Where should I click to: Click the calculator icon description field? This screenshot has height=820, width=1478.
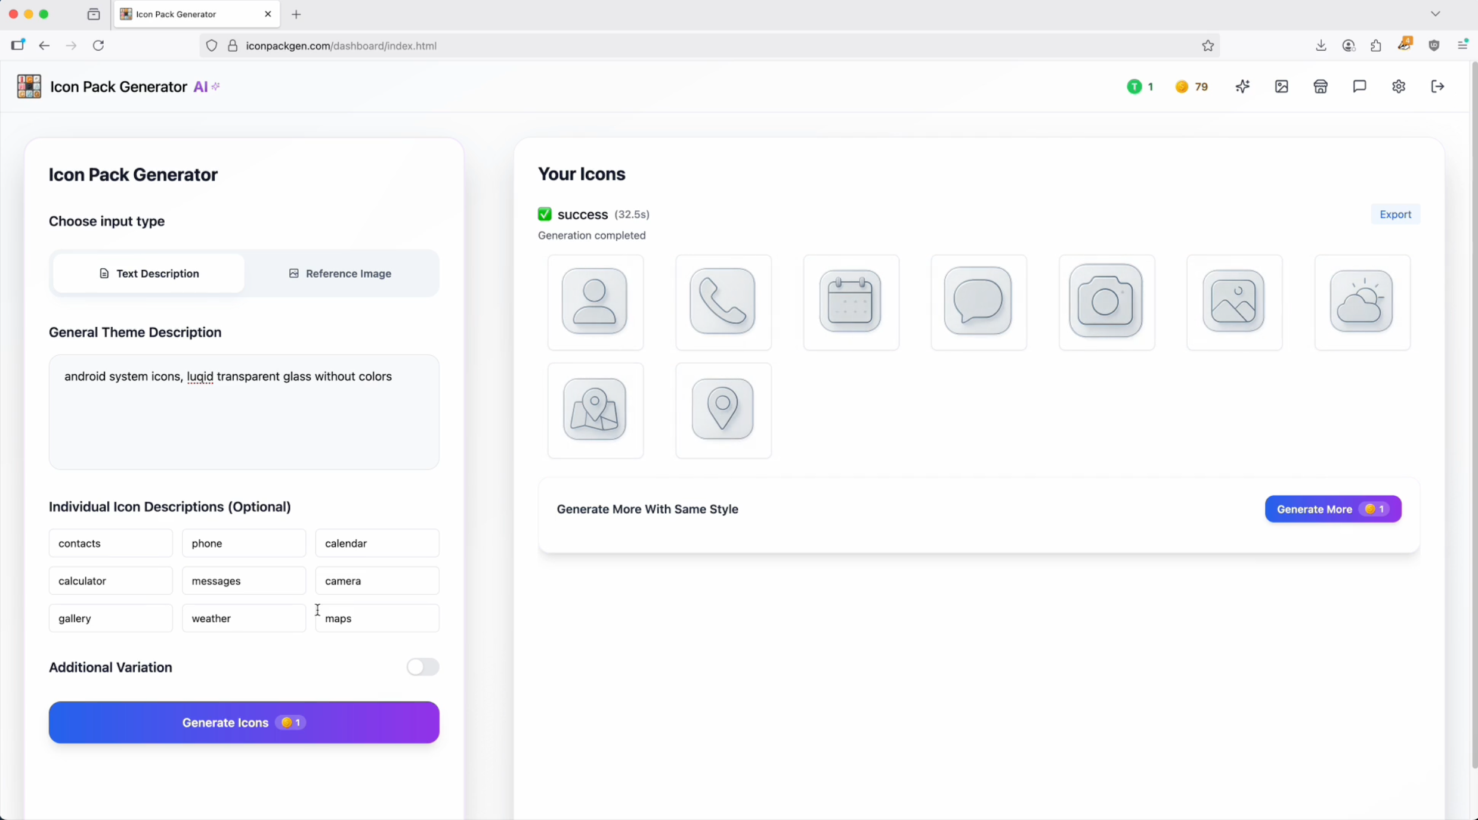111,580
